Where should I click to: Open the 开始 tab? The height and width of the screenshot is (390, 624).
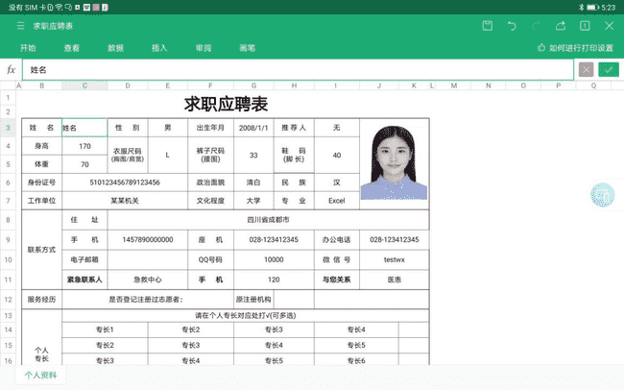tap(28, 47)
